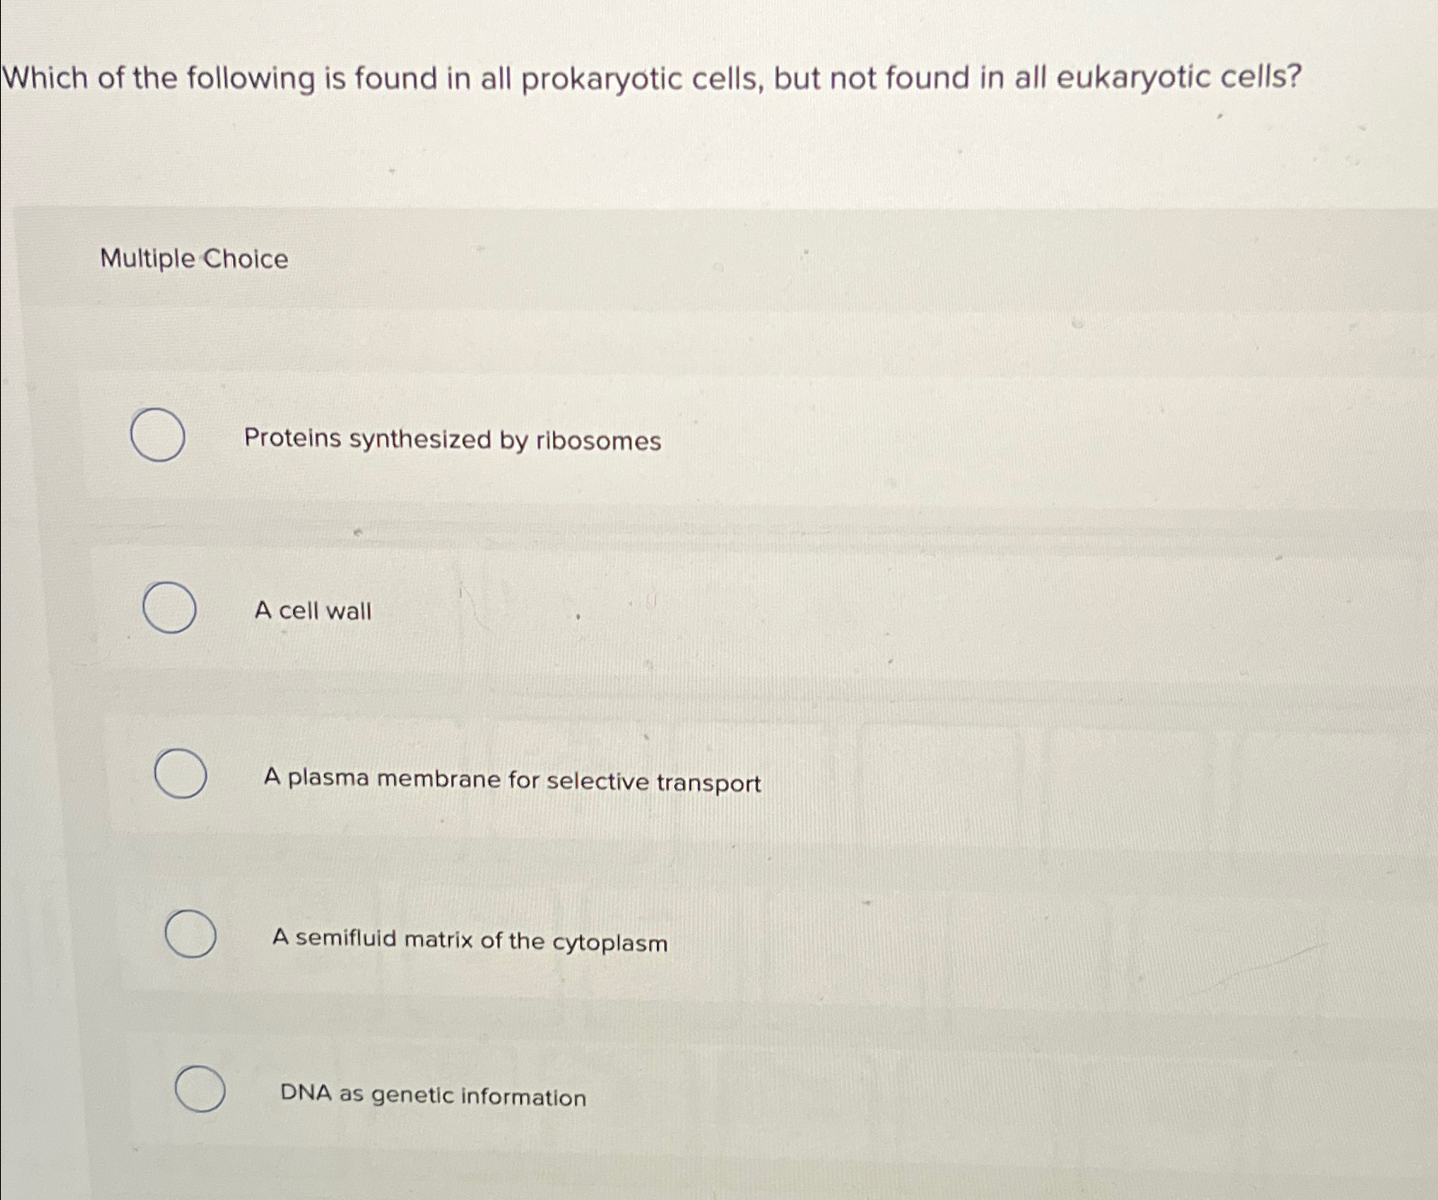Click the prokaryotic cells question text
Image resolution: width=1438 pixels, height=1200 pixels.
652,79
